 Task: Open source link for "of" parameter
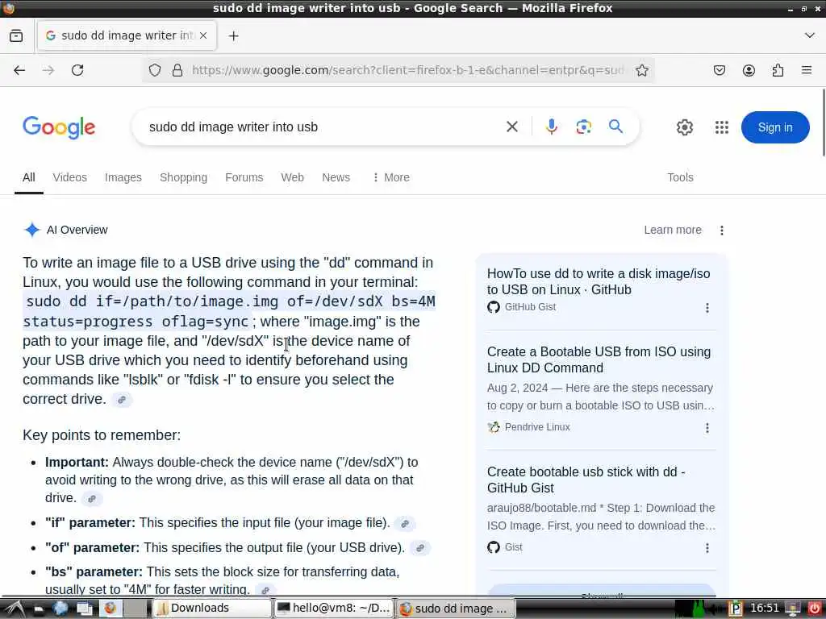coord(420,548)
